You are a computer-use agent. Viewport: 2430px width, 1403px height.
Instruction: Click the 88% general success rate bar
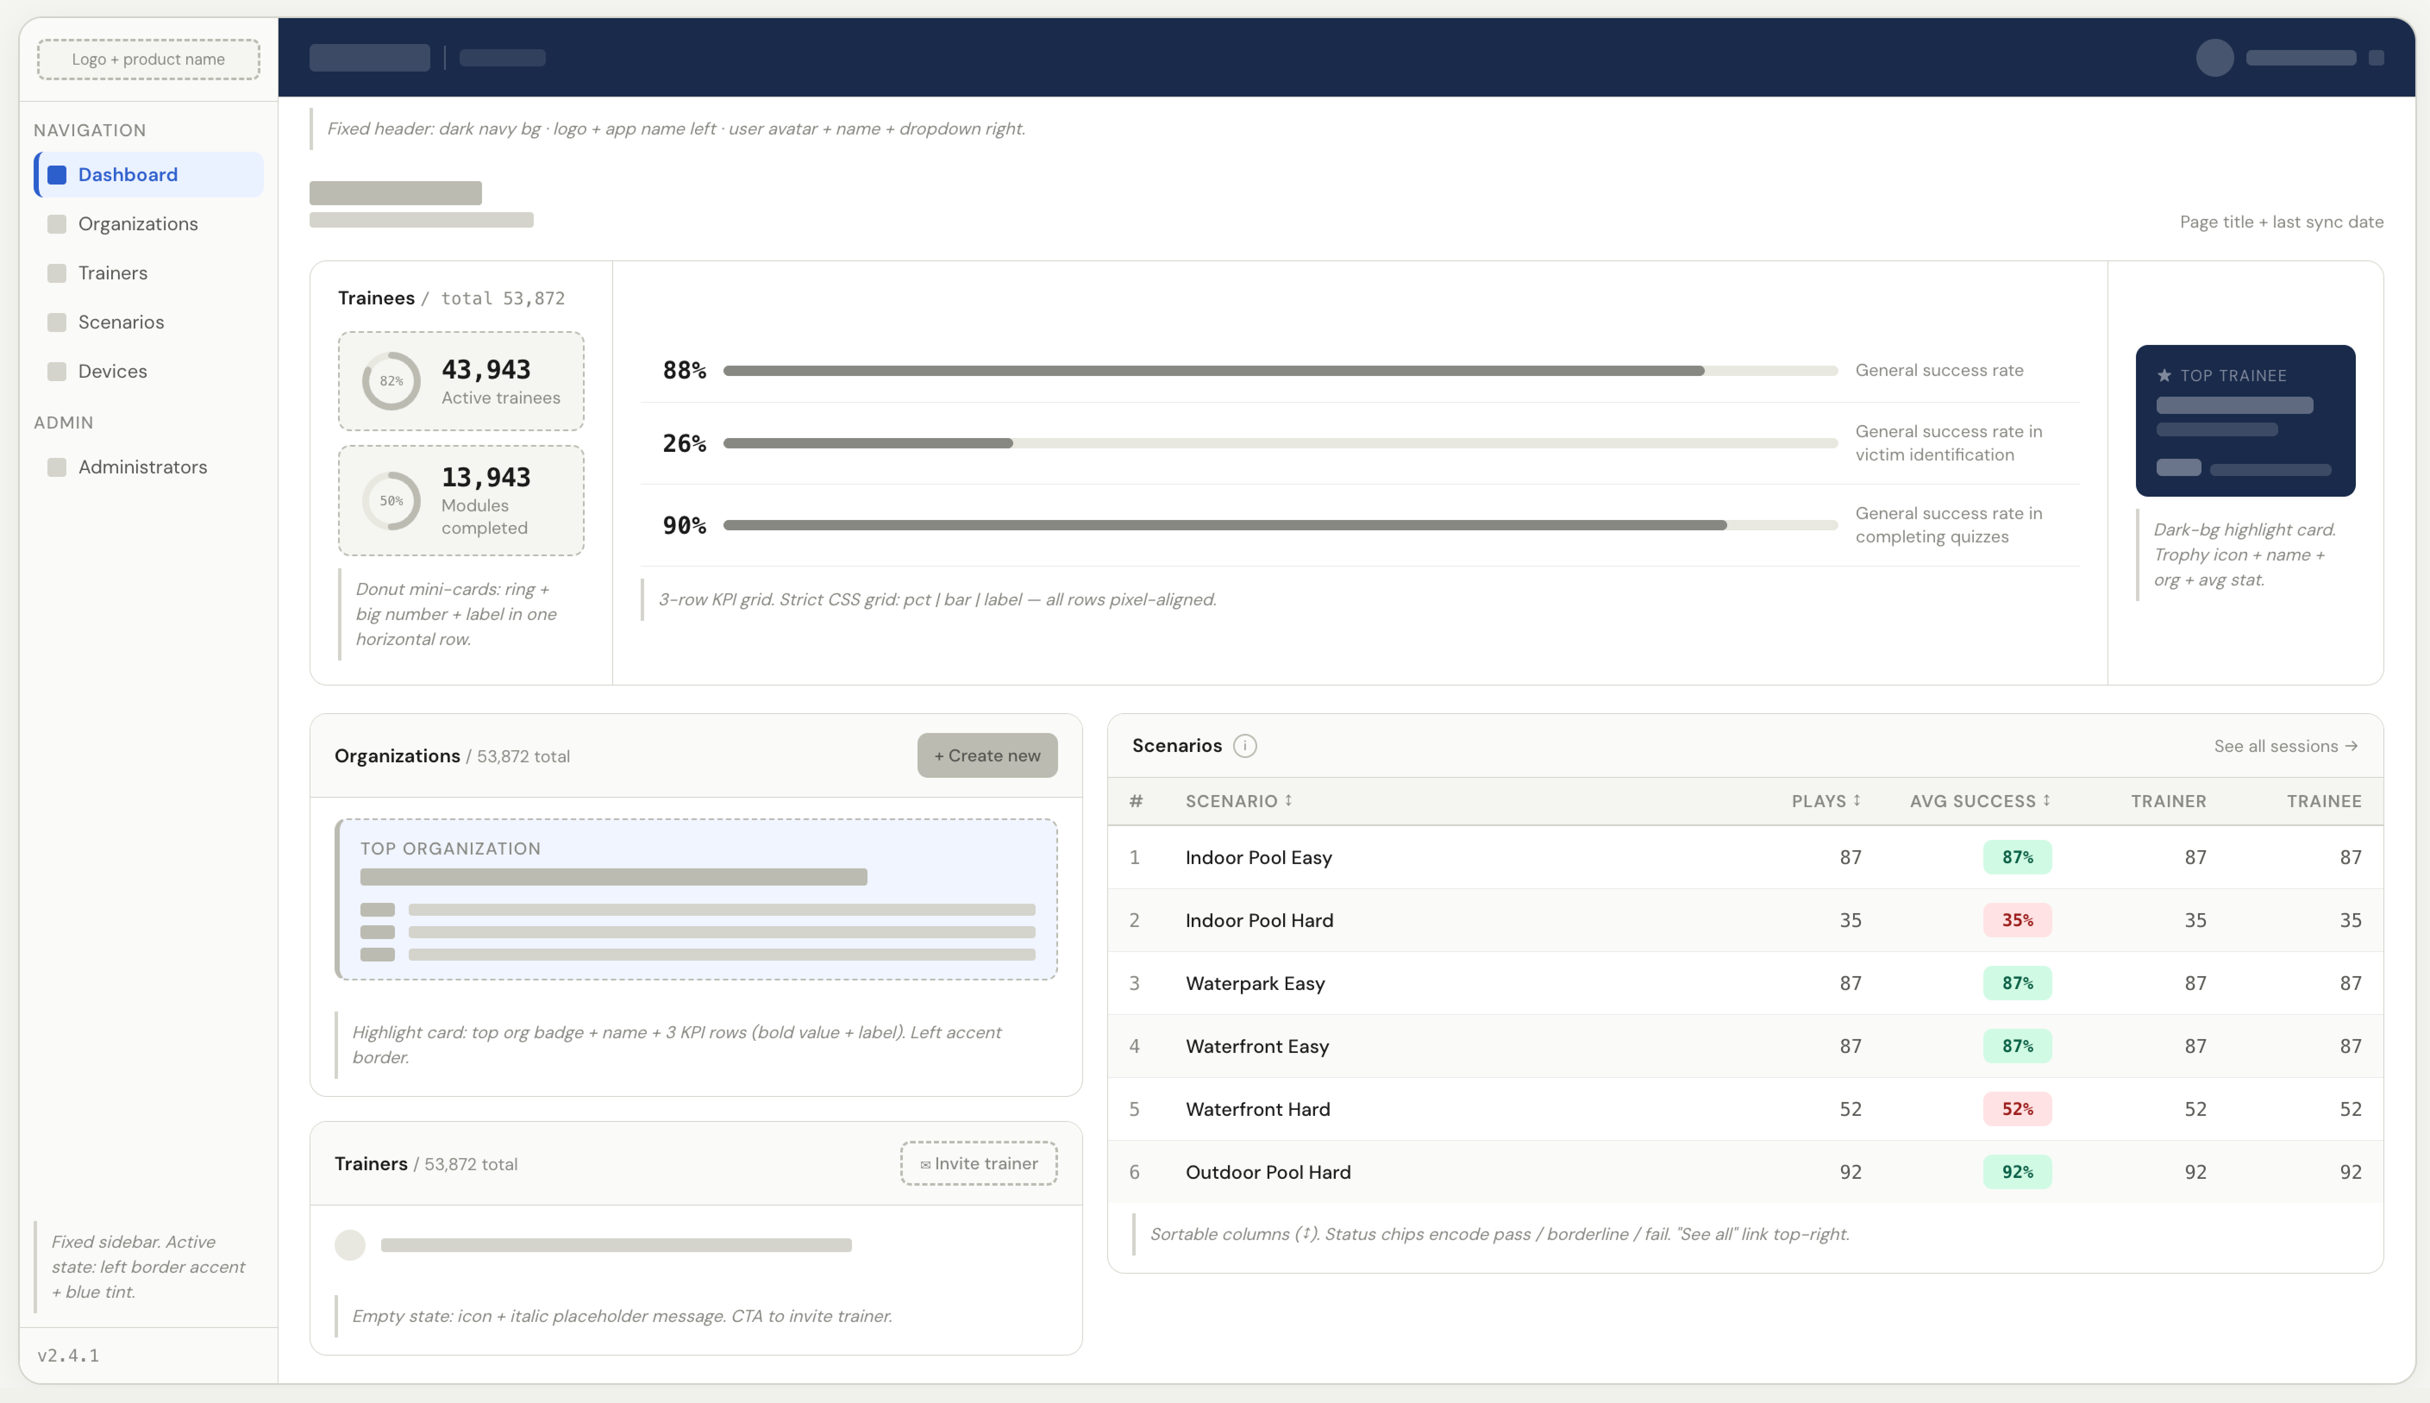point(1281,370)
